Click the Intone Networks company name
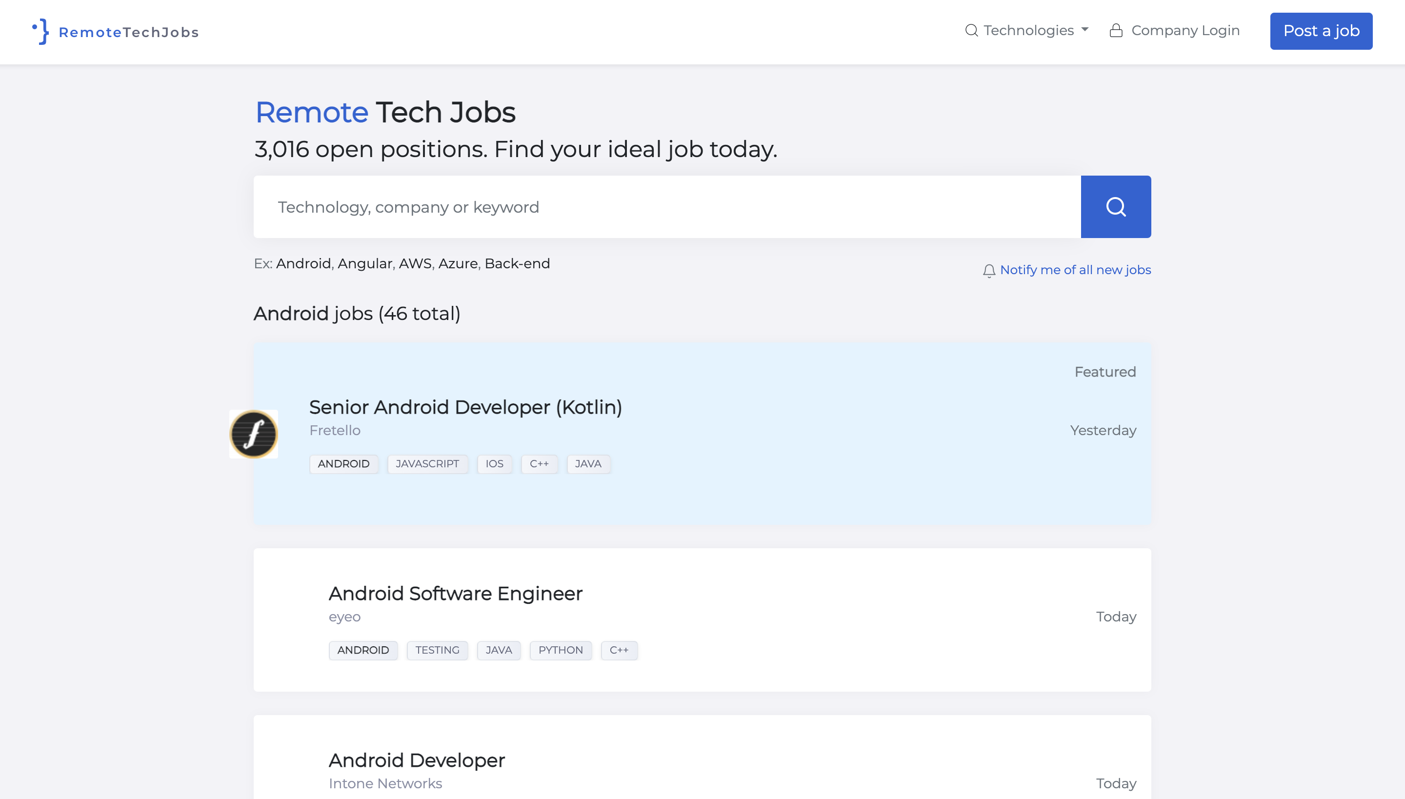Image resolution: width=1405 pixels, height=799 pixels. tap(385, 783)
